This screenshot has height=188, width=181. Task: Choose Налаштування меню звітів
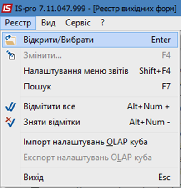point(90,71)
